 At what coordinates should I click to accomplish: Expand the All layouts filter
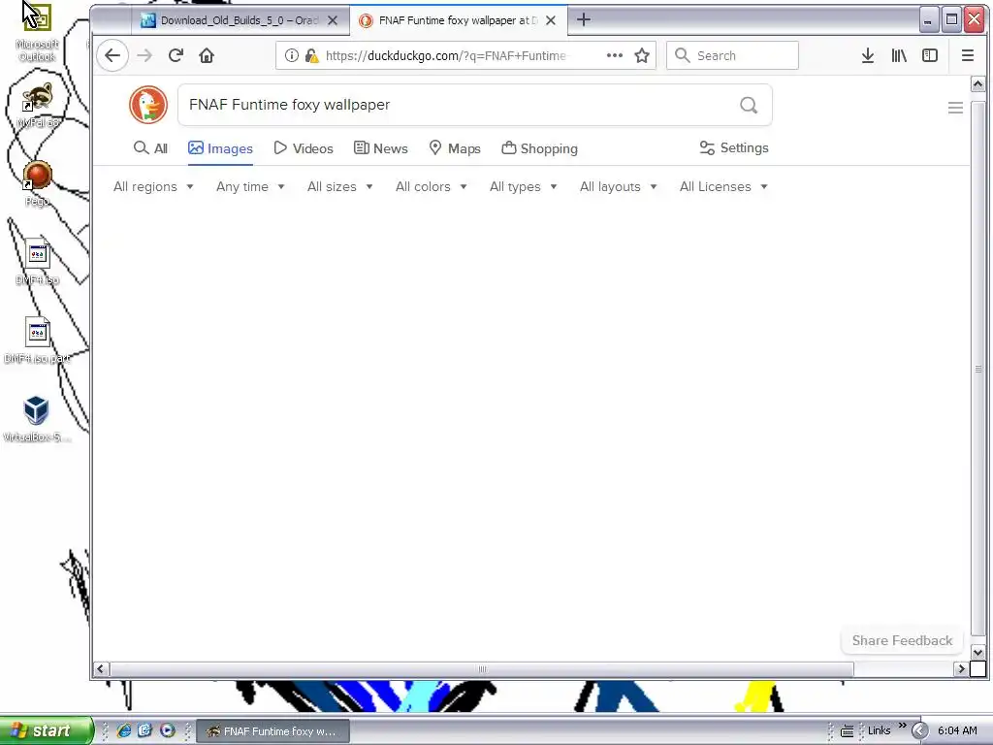(619, 187)
